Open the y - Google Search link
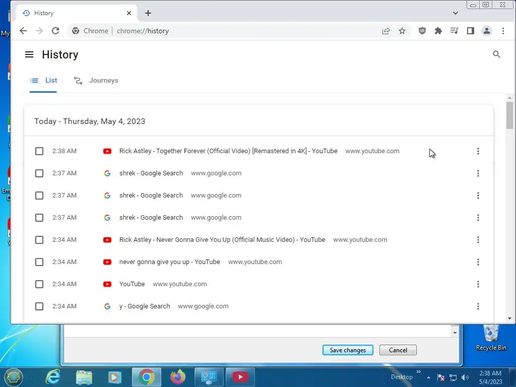Viewport: 516px width, 387px height. (x=145, y=306)
